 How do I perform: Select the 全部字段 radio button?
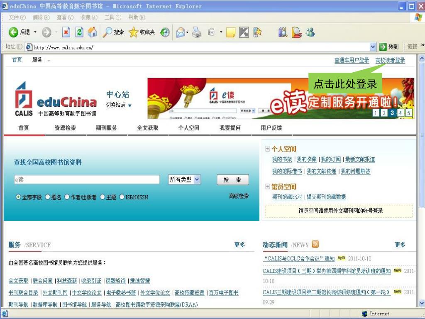click(18, 197)
